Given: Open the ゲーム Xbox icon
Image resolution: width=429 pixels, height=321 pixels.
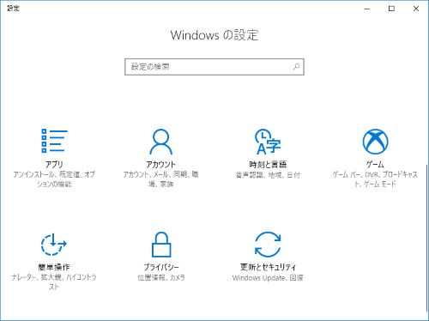Looking at the screenshot, I should (375, 142).
